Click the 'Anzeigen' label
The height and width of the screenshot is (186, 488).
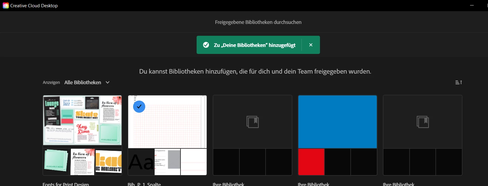pyautogui.click(x=51, y=82)
